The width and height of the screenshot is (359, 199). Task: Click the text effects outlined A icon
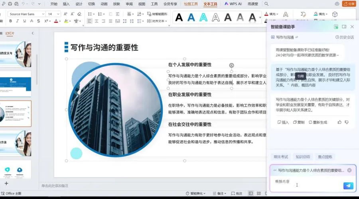286,14
